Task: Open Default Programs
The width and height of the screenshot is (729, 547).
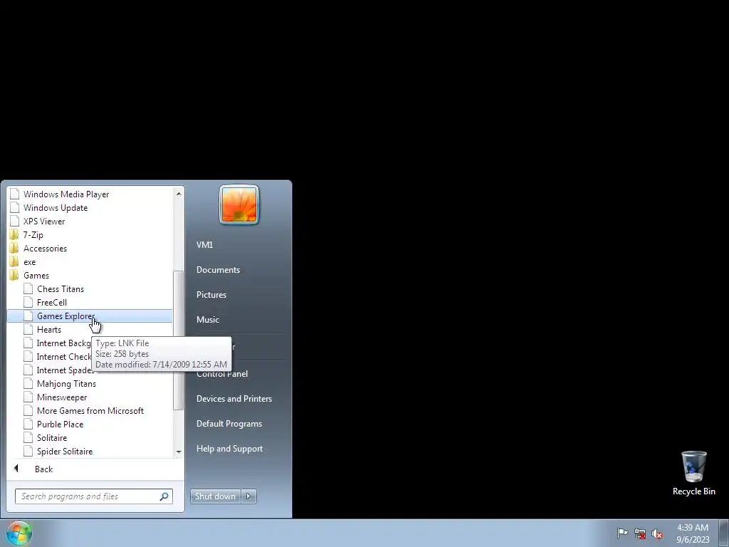Action: [x=229, y=424]
